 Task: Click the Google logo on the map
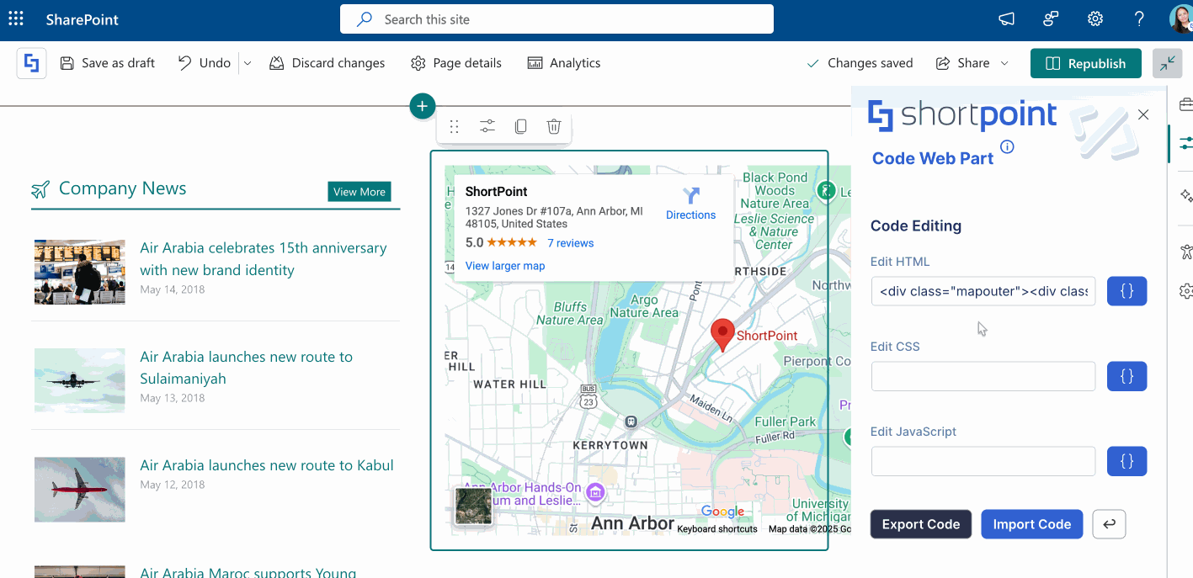click(x=722, y=512)
